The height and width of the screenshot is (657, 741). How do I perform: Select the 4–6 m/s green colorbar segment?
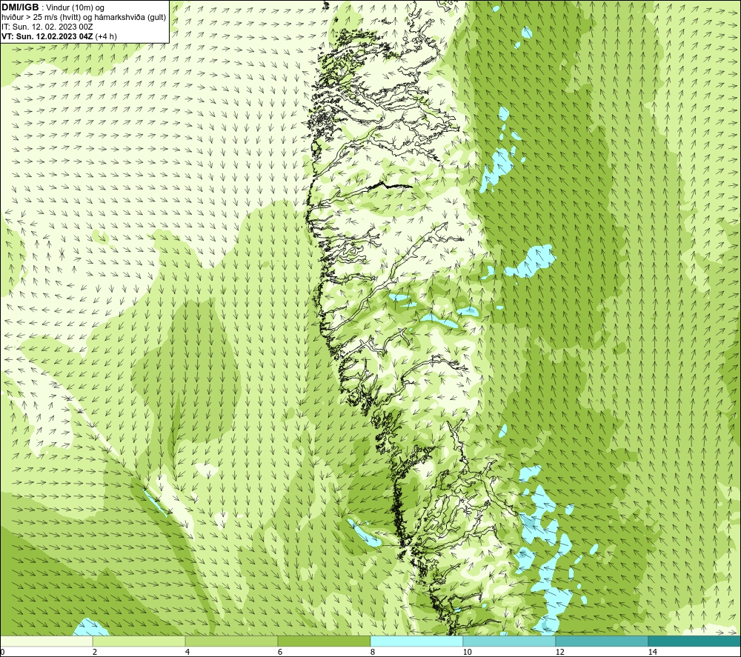(231, 641)
